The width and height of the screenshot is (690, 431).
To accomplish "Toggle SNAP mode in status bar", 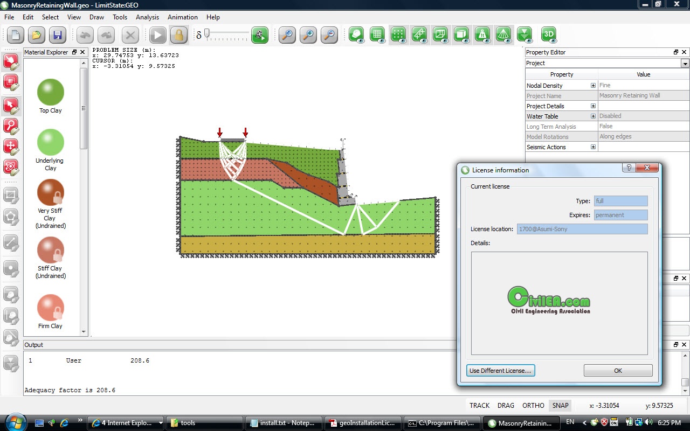I will click(560, 406).
